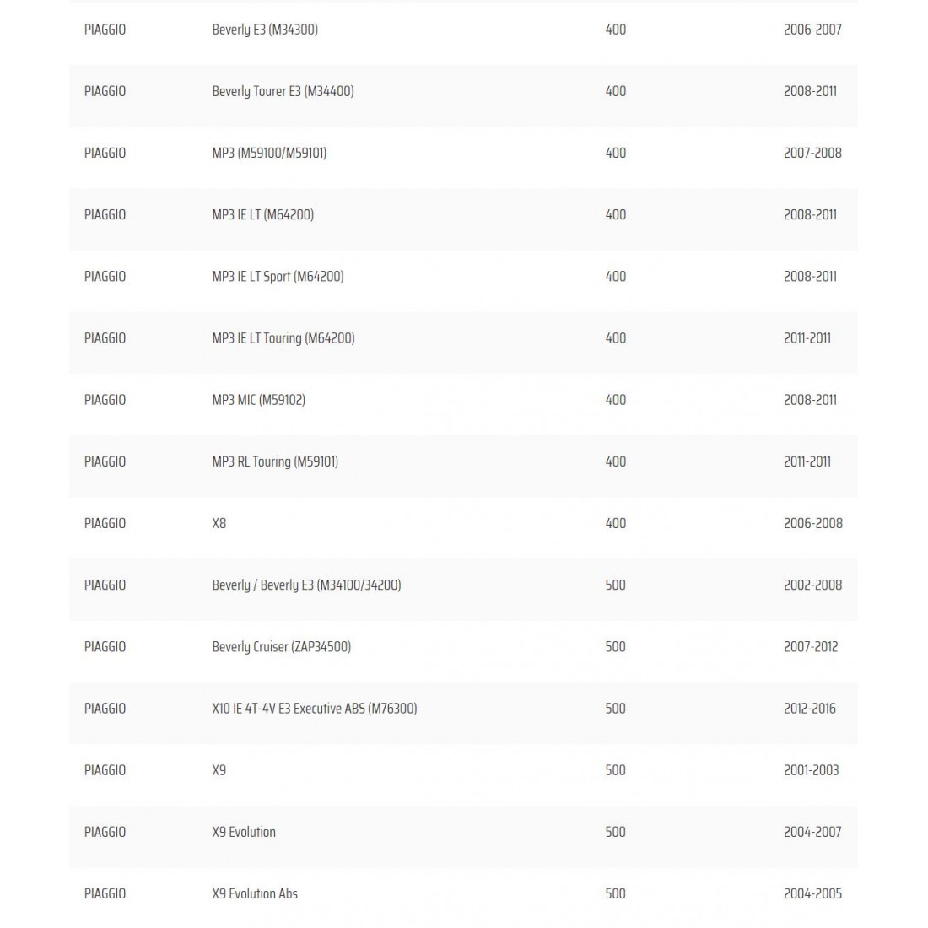Viewport: 928px width, 928px height.
Task: Click the 2006-2008 years in X8 row
Action: (x=812, y=523)
